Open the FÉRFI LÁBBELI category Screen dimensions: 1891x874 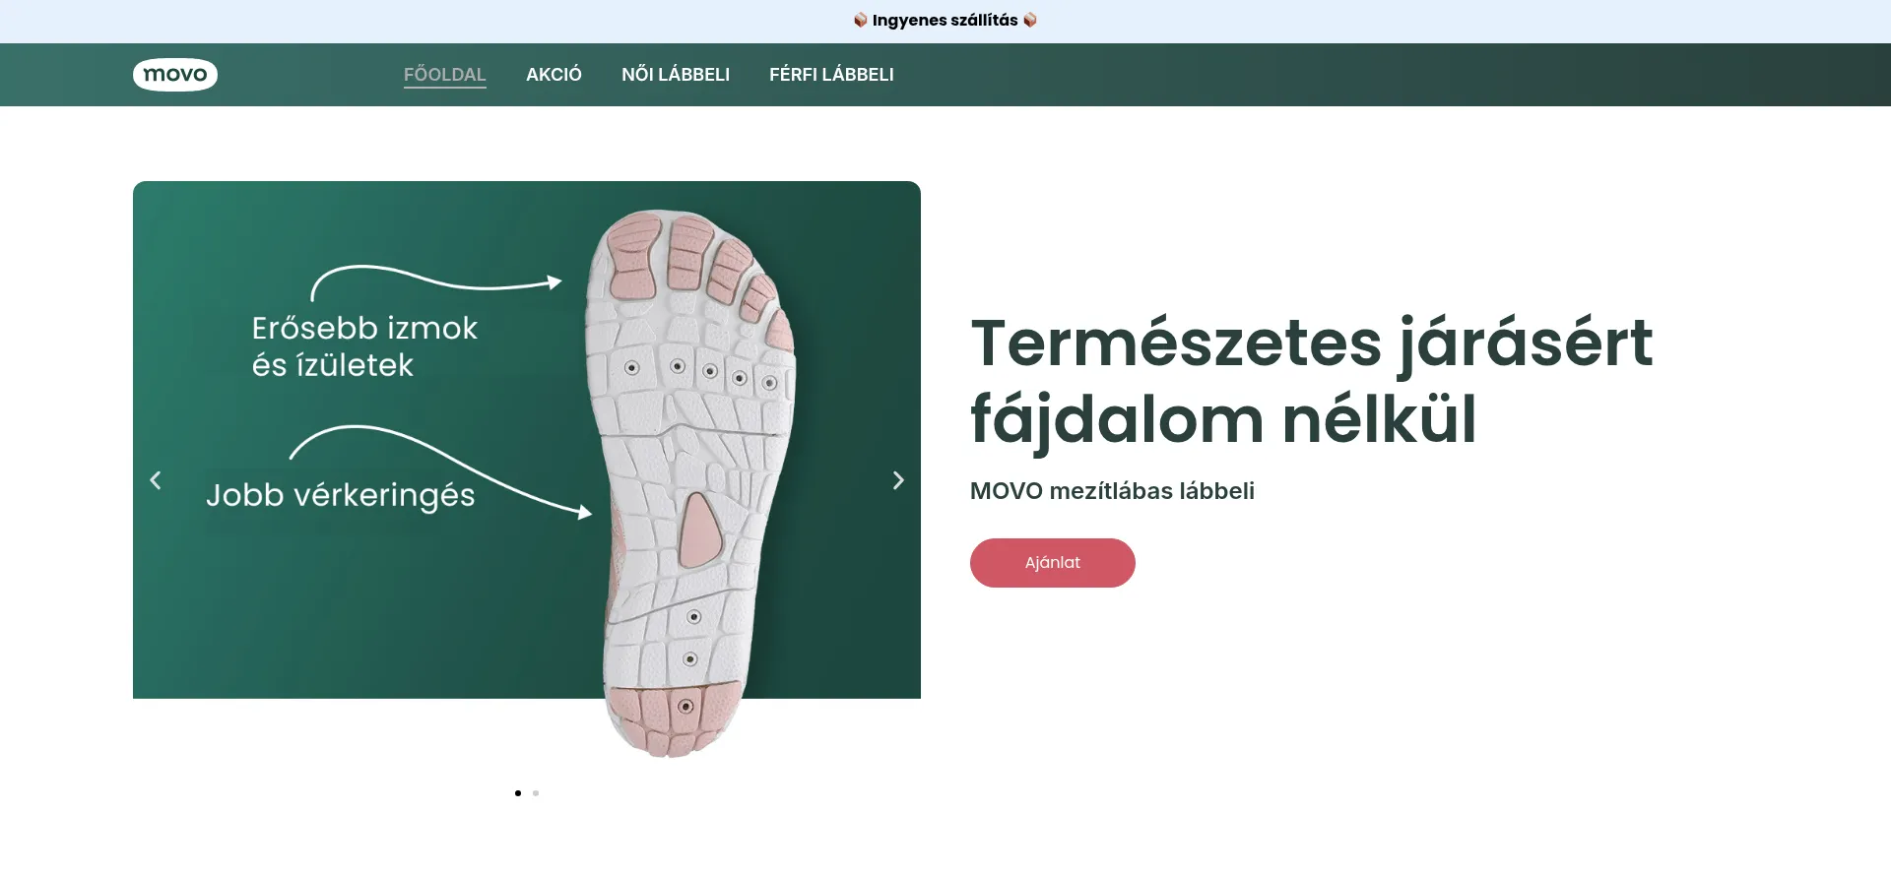831,75
